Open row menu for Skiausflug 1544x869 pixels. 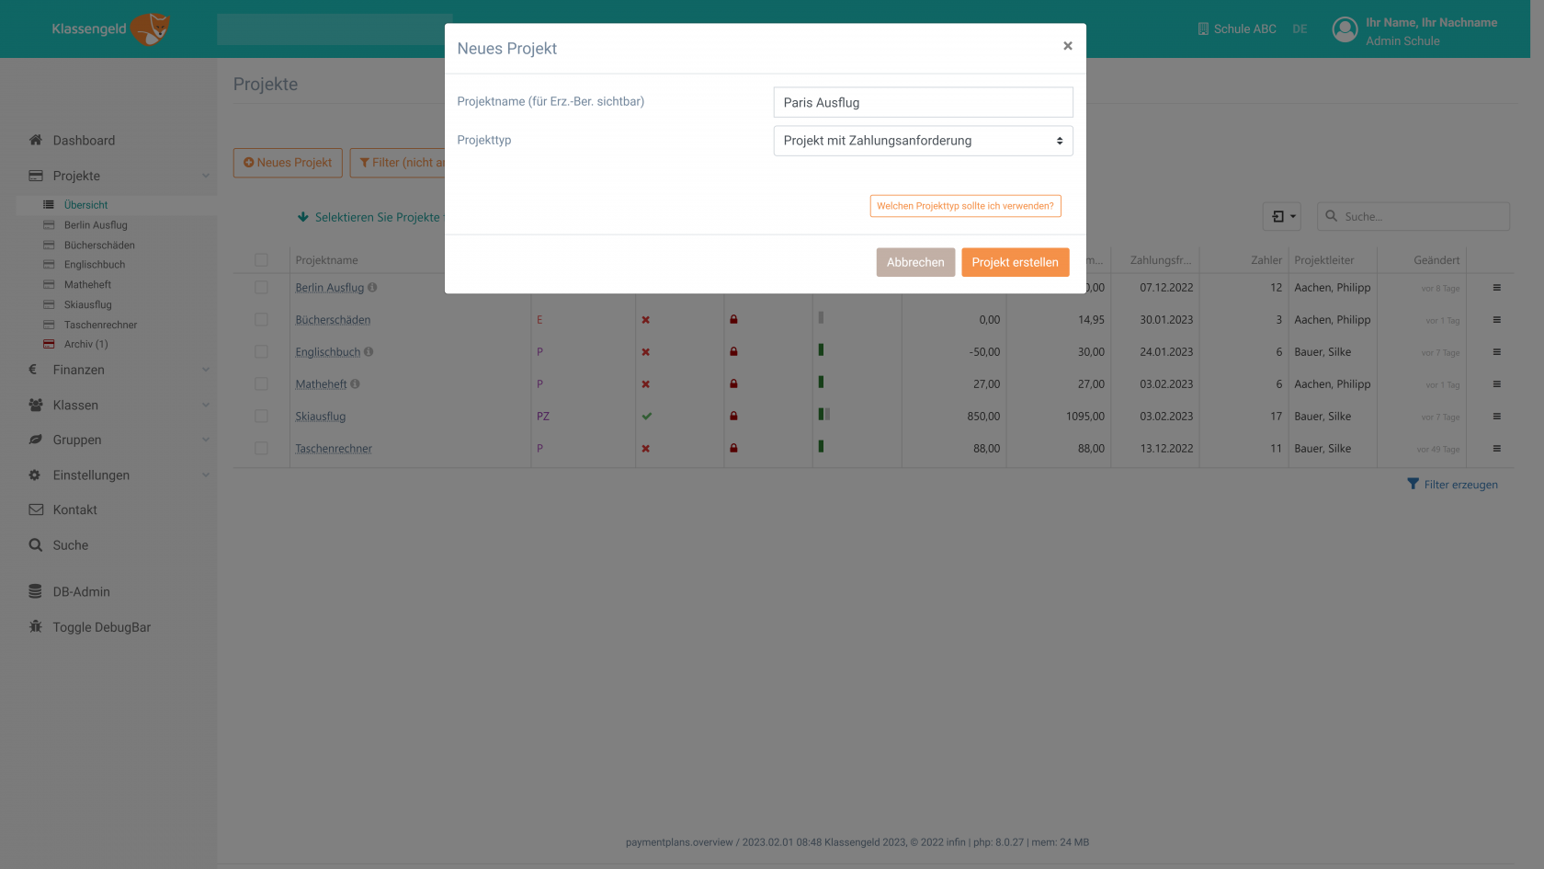click(1496, 417)
